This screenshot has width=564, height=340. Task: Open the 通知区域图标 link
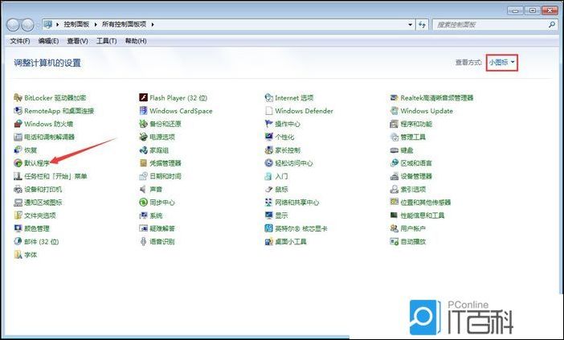43,203
